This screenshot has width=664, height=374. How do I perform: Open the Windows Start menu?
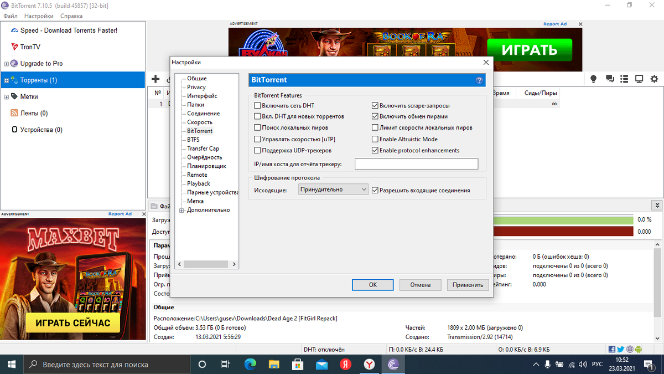tap(12, 365)
